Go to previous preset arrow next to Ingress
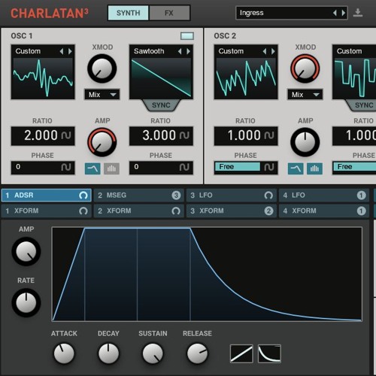Viewport: 376px width, 376px height. click(x=335, y=13)
